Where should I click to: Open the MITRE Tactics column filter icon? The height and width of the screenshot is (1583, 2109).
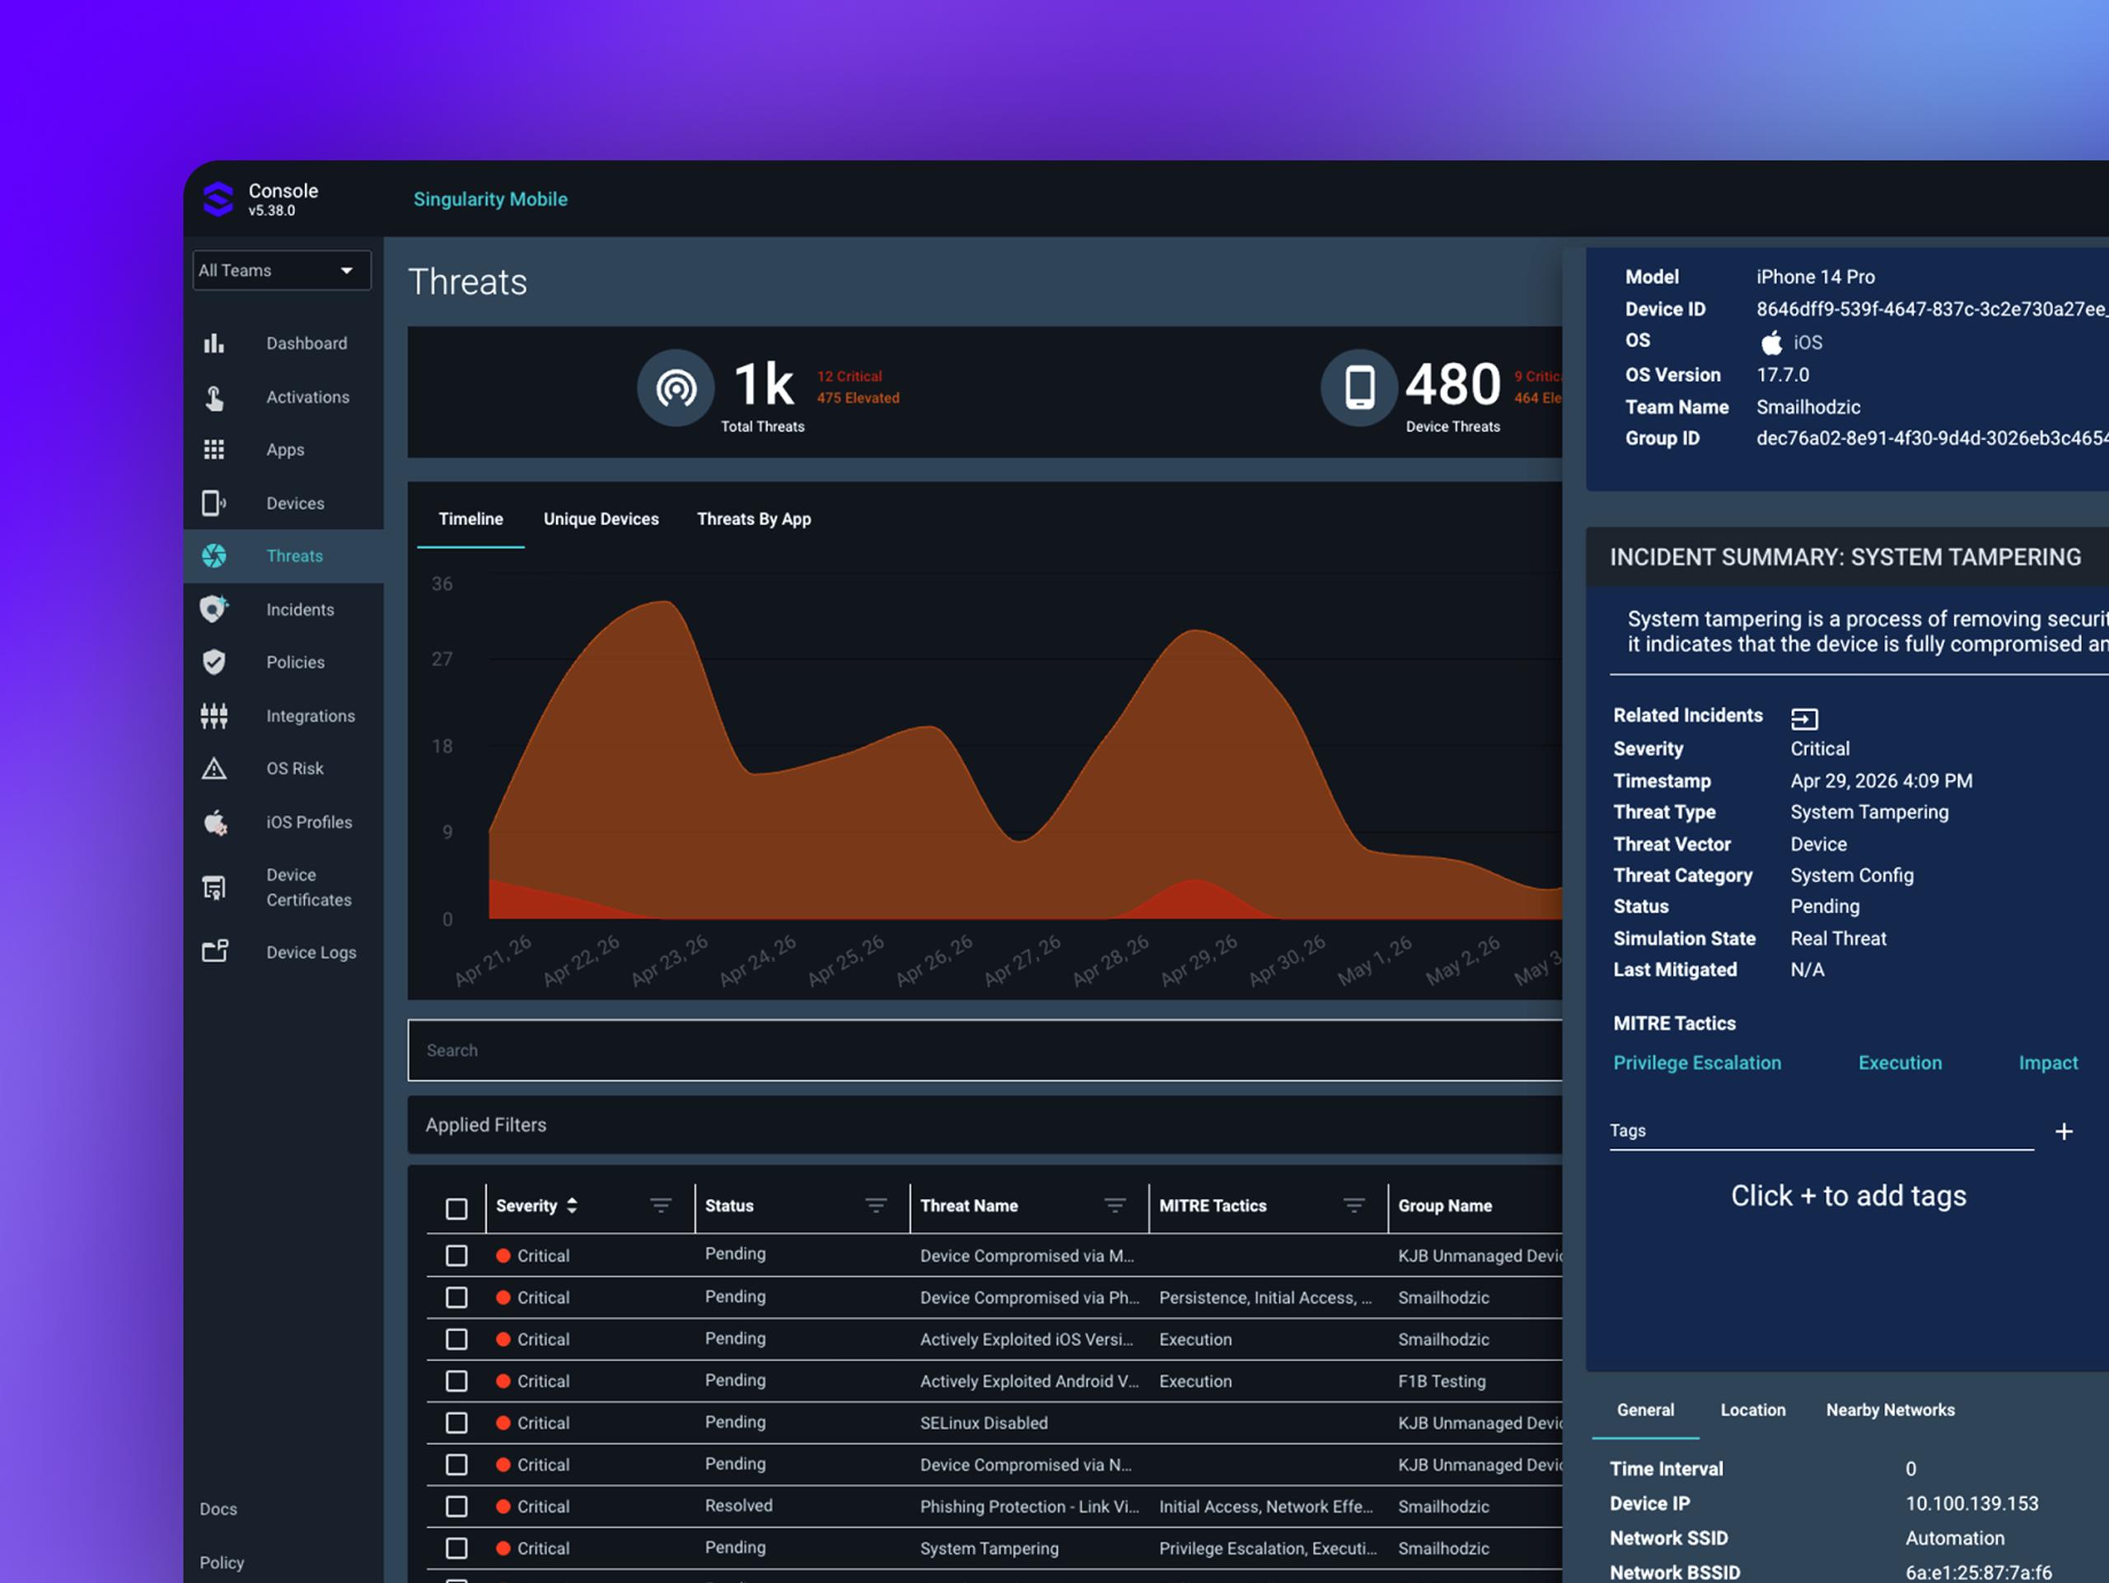pos(1354,1206)
